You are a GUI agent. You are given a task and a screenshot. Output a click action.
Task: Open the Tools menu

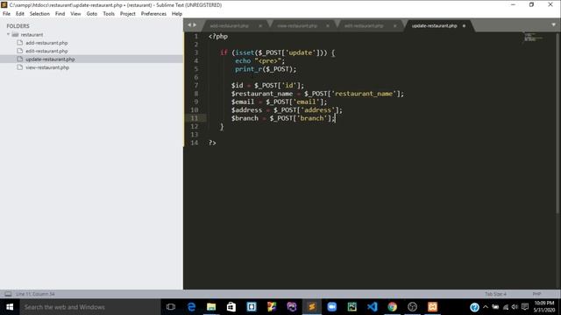[x=109, y=14]
